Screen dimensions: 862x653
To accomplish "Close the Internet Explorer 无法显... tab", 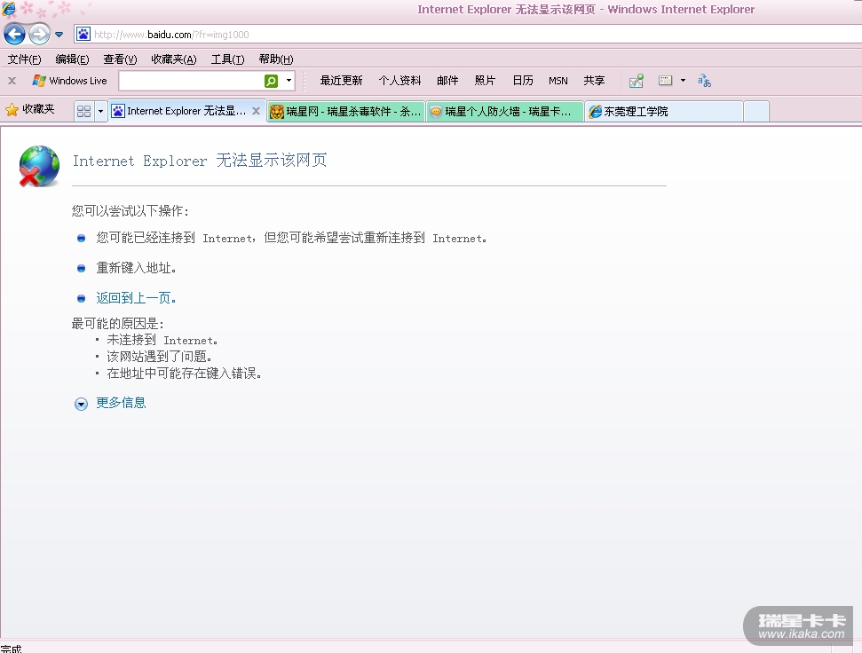I will point(257,111).
